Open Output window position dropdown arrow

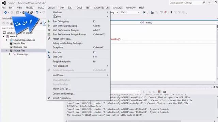coord(211,87)
